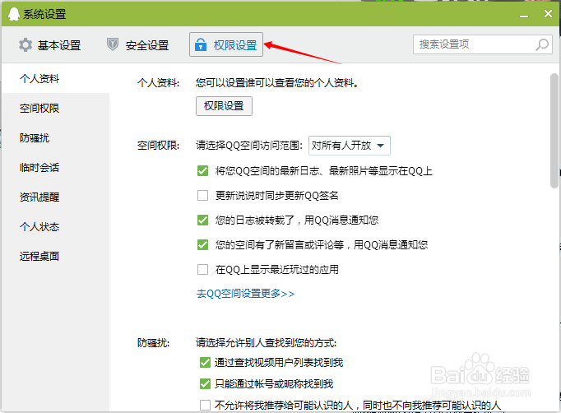Screen dimensions: 561x413
Task: Enable 更新说说时同步更新QQ签名
Action: pos(202,196)
